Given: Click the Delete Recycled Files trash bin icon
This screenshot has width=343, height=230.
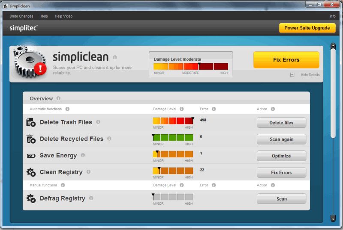Looking at the screenshot, I should [31, 139].
